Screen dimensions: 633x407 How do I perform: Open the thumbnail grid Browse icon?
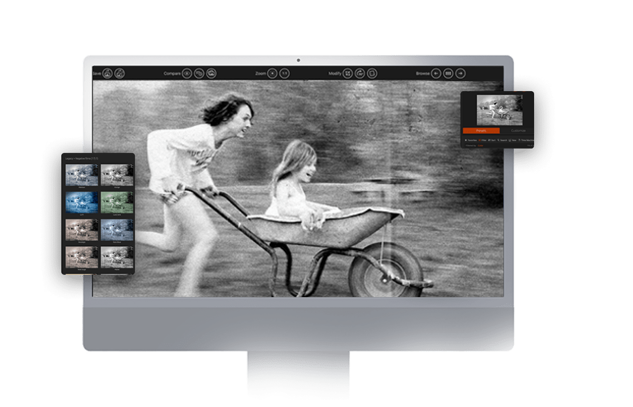pos(448,73)
